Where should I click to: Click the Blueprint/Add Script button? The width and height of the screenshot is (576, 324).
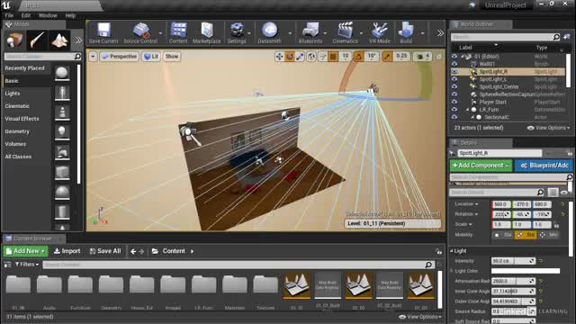click(544, 166)
